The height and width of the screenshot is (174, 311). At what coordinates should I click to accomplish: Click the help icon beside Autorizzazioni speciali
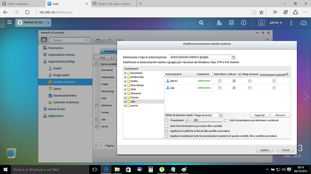tap(287, 74)
